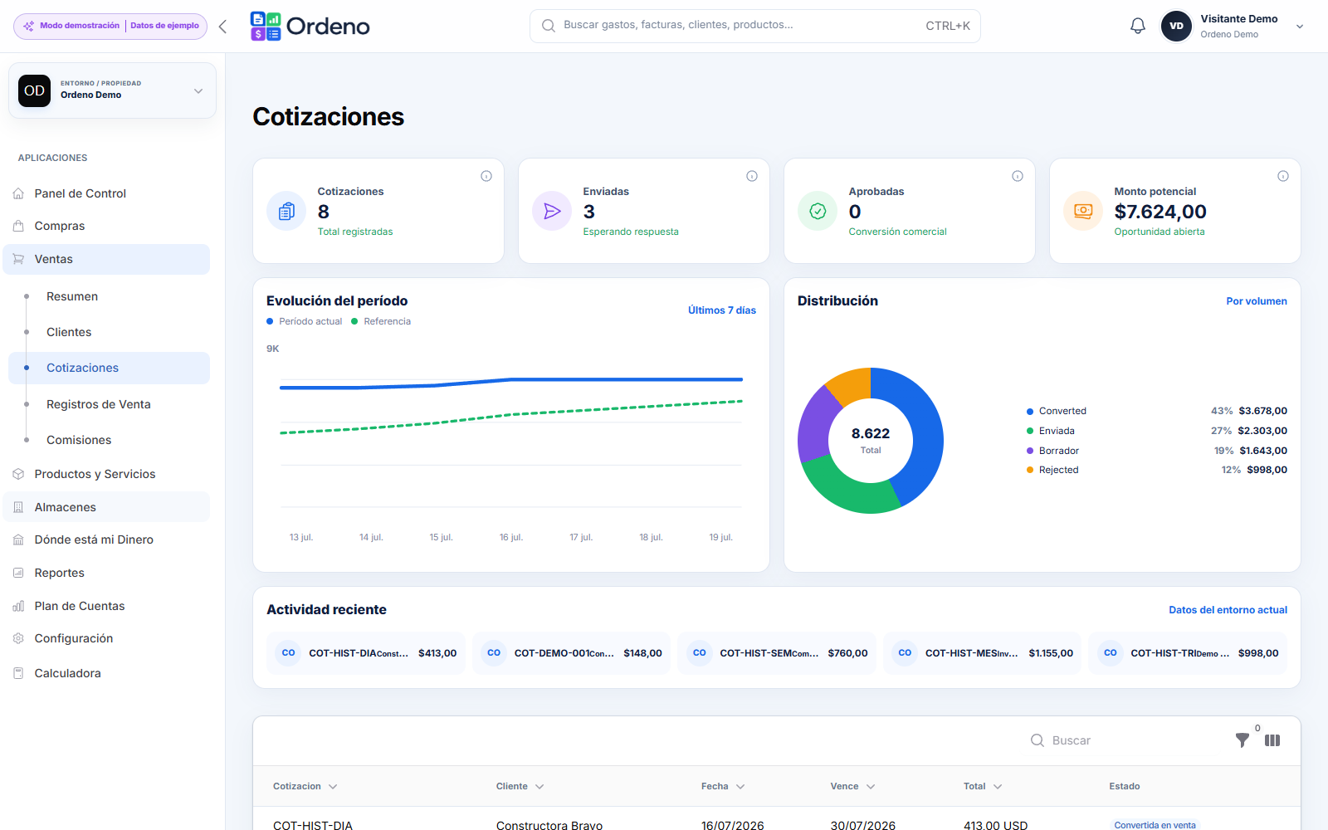Collapse the sidebar with the back chevron
1328x830 pixels.
[222, 27]
